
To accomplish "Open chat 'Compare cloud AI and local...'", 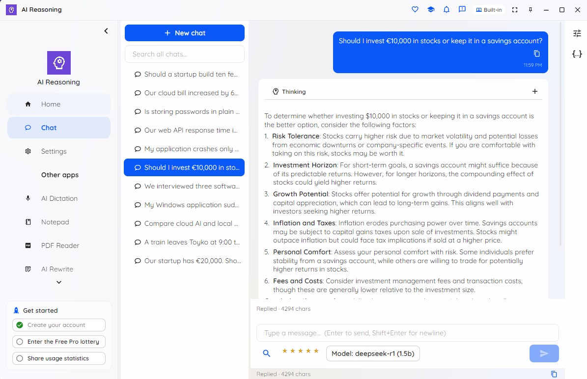I will pos(185,223).
